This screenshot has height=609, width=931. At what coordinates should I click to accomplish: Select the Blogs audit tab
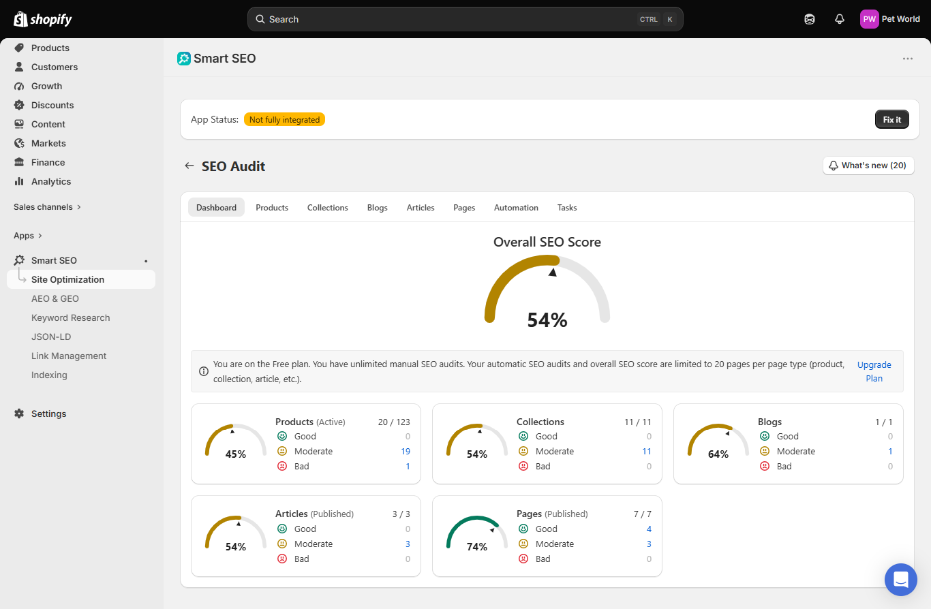pos(378,207)
